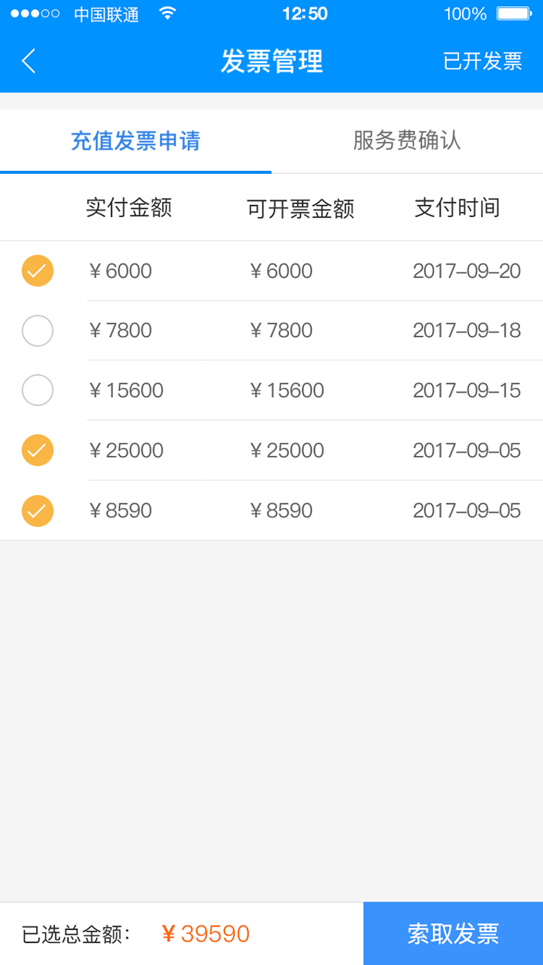Tap the battery icon in status bar
The image size is (543, 965).
pos(514,14)
